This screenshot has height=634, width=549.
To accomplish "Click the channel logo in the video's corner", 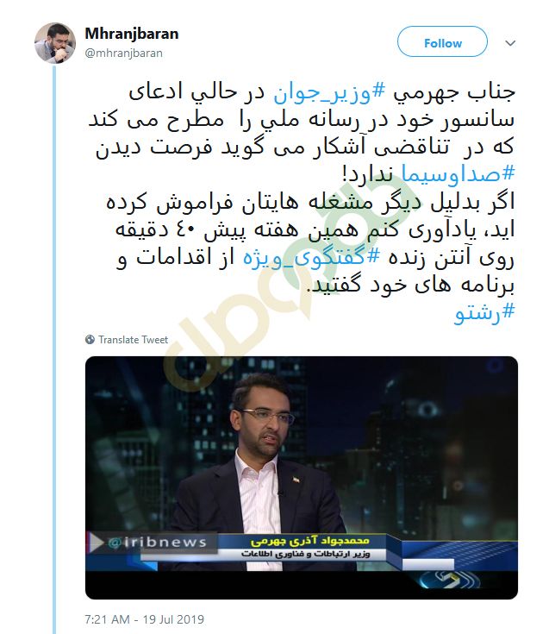I will [450, 580].
